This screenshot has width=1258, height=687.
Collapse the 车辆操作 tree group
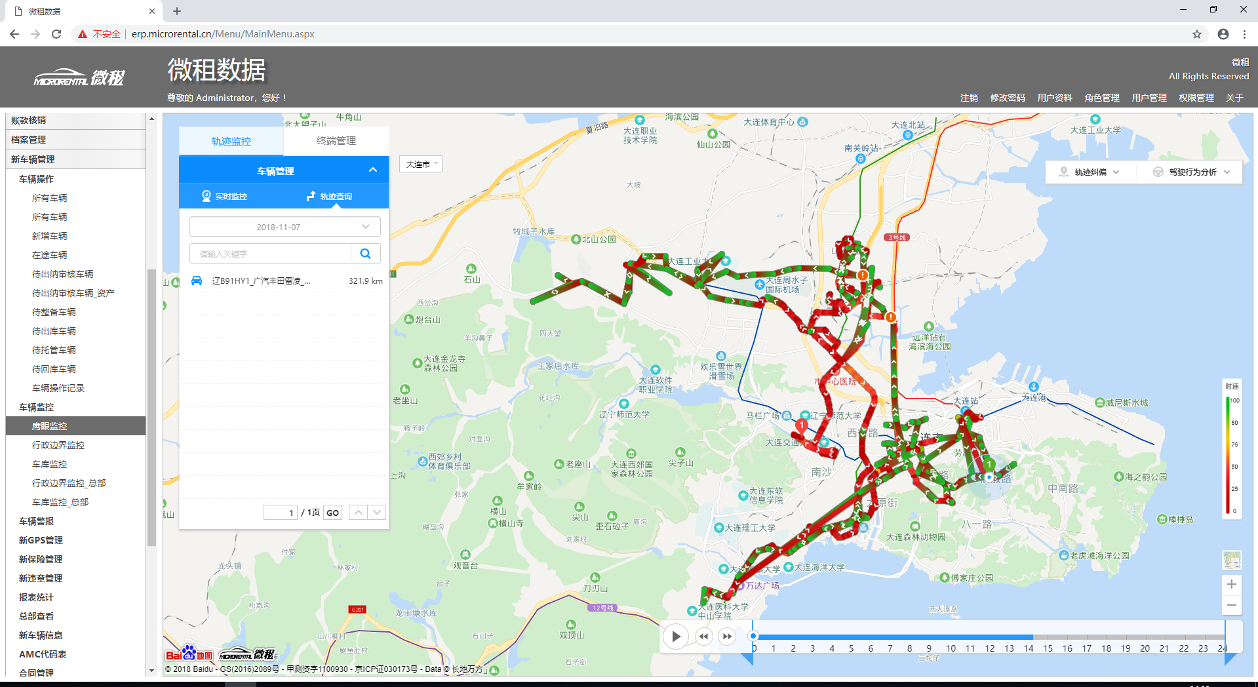pyautogui.click(x=36, y=179)
